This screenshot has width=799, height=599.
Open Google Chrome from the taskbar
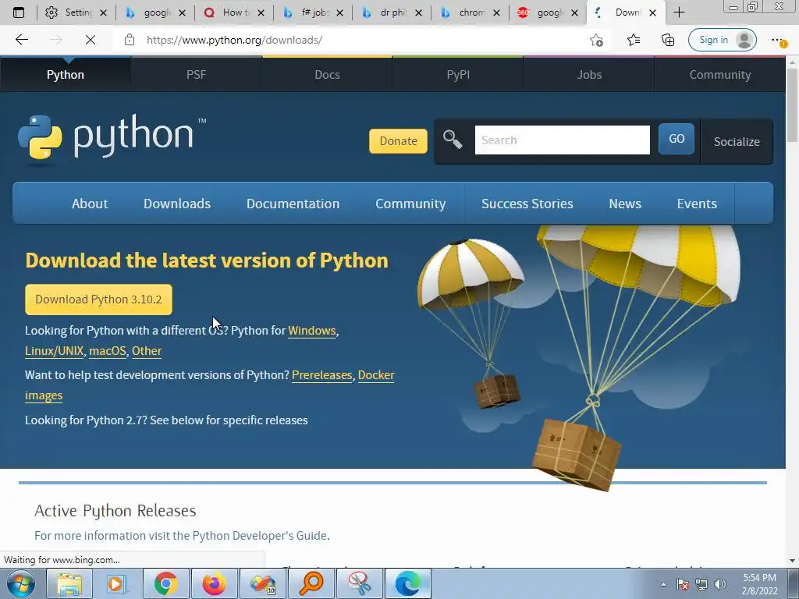pyautogui.click(x=165, y=583)
